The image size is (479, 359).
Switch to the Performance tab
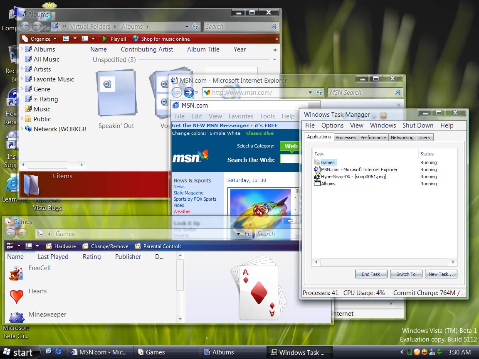click(x=373, y=137)
